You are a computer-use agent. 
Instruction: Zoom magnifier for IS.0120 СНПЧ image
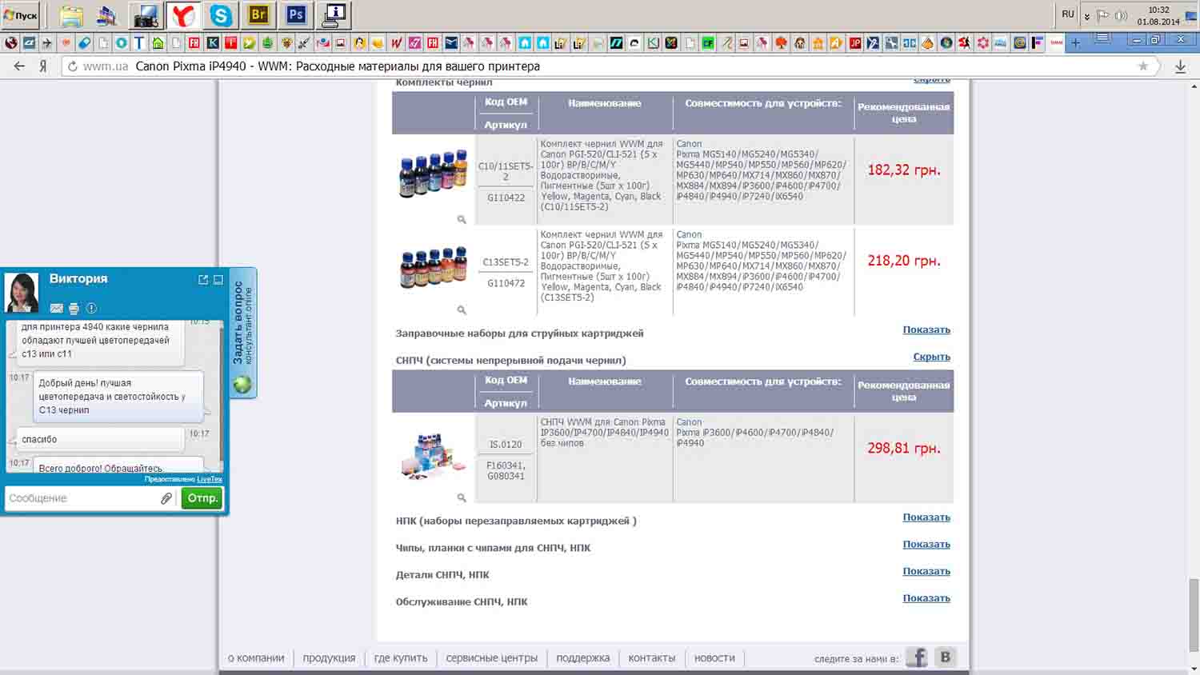[462, 497]
